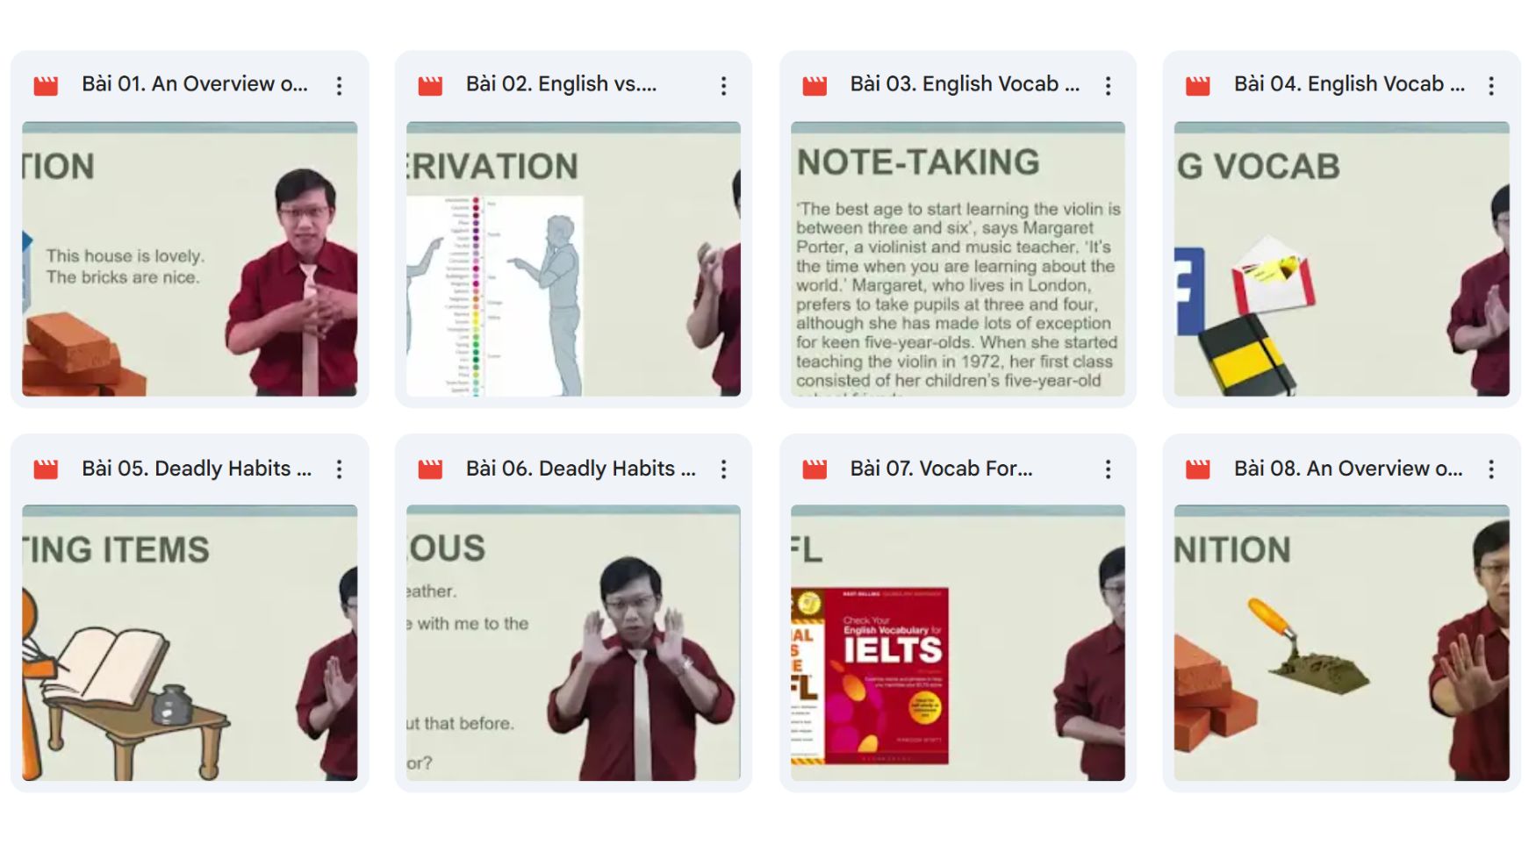1536x845 pixels.
Task: Click the video file icon of Bài 01
Action: click(46, 85)
